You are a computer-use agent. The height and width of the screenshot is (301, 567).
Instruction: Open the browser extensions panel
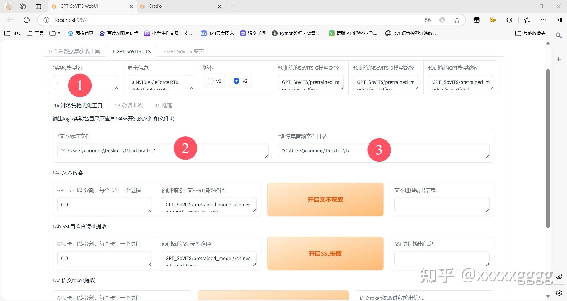[x=509, y=20]
